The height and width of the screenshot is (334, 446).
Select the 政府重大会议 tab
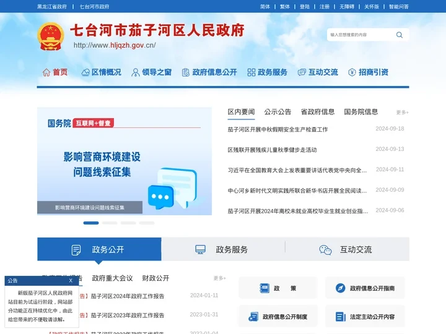click(112, 278)
